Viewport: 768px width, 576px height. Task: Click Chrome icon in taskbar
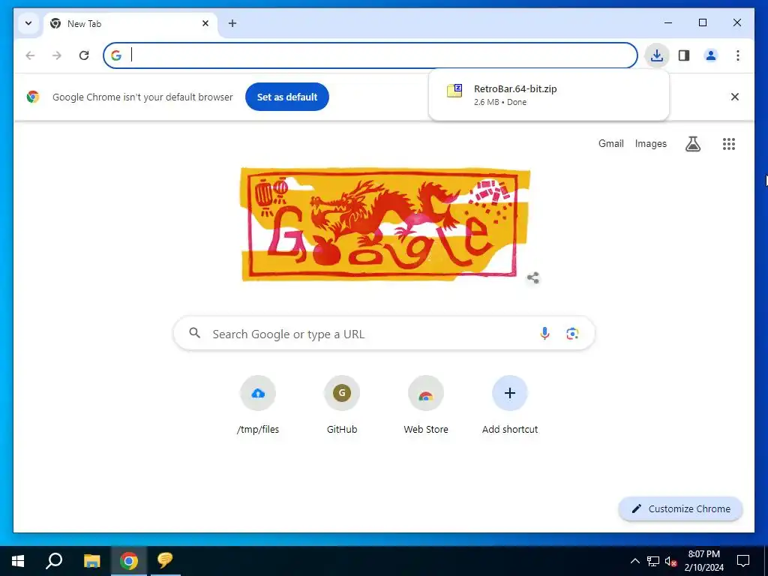point(129,561)
